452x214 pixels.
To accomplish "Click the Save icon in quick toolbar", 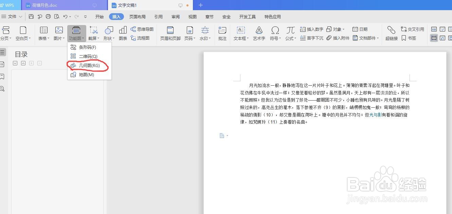I will coord(31,17).
